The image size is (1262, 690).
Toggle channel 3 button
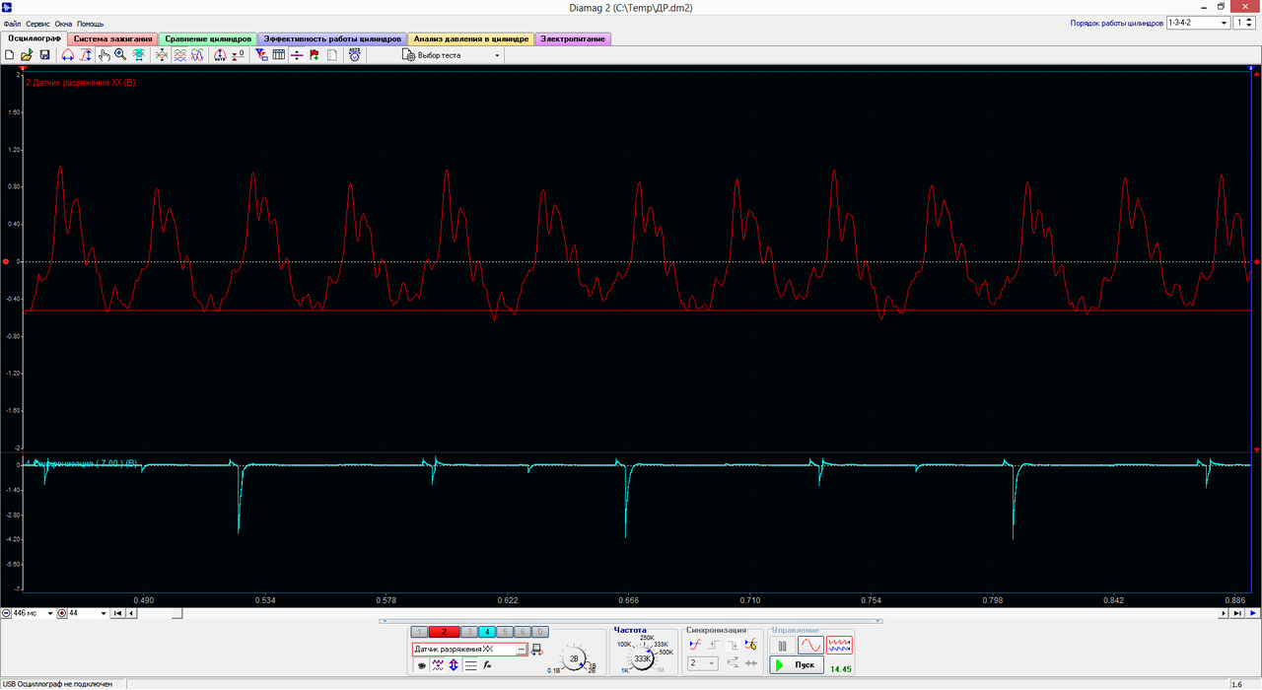[x=469, y=632]
